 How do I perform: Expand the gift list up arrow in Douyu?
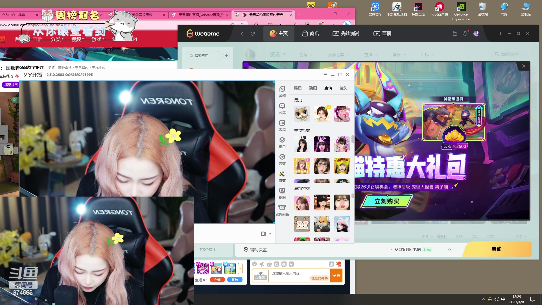[240, 269]
